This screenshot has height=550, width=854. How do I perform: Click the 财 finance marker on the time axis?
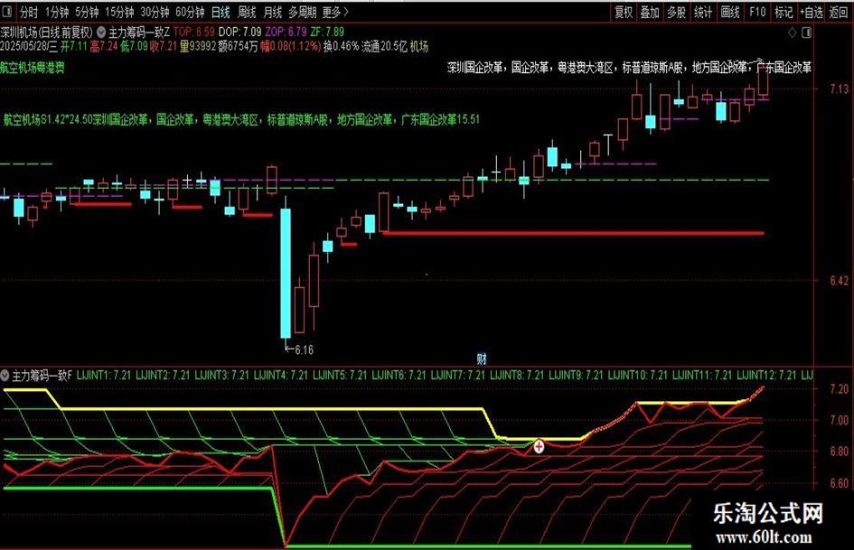(x=482, y=359)
